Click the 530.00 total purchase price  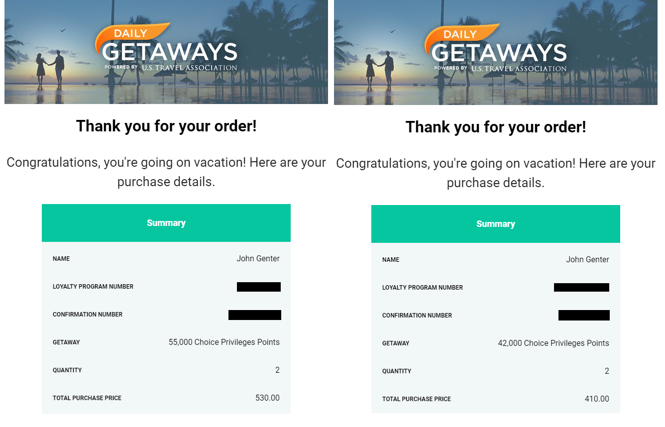point(267,398)
